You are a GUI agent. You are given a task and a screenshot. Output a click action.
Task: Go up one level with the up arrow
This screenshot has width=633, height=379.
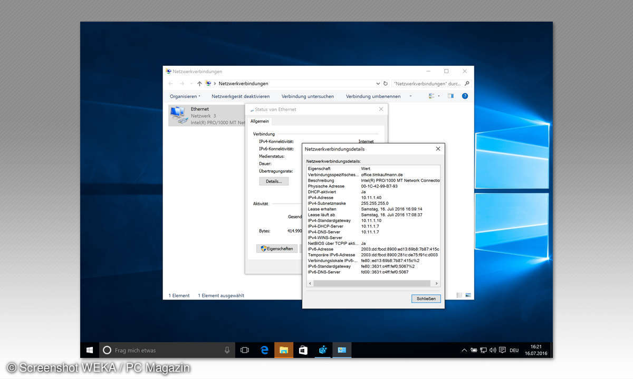tap(199, 84)
